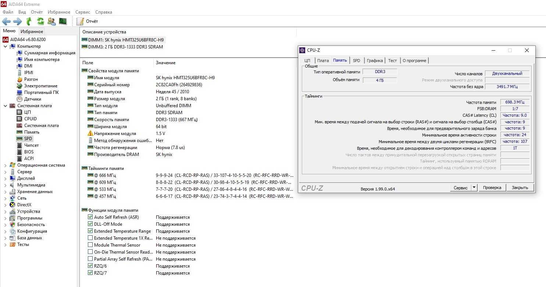Open the Электропитание power item
Screen dimensions: 546x287
pyautogui.click(x=41, y=86)
